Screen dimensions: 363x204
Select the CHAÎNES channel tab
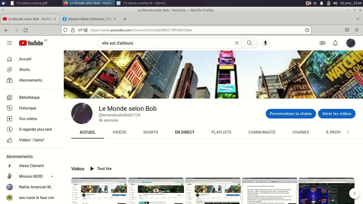(301, 132)
